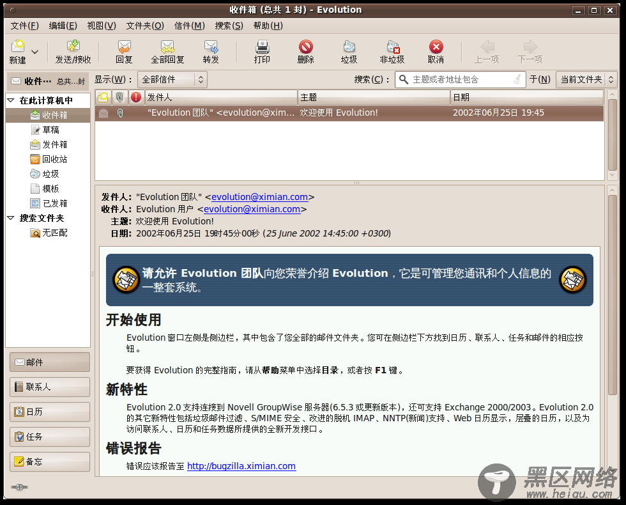Screen dimensions: 626x505
Task: Mark message as Junk (垃圾) icon
Action: [x=349, y=46]
